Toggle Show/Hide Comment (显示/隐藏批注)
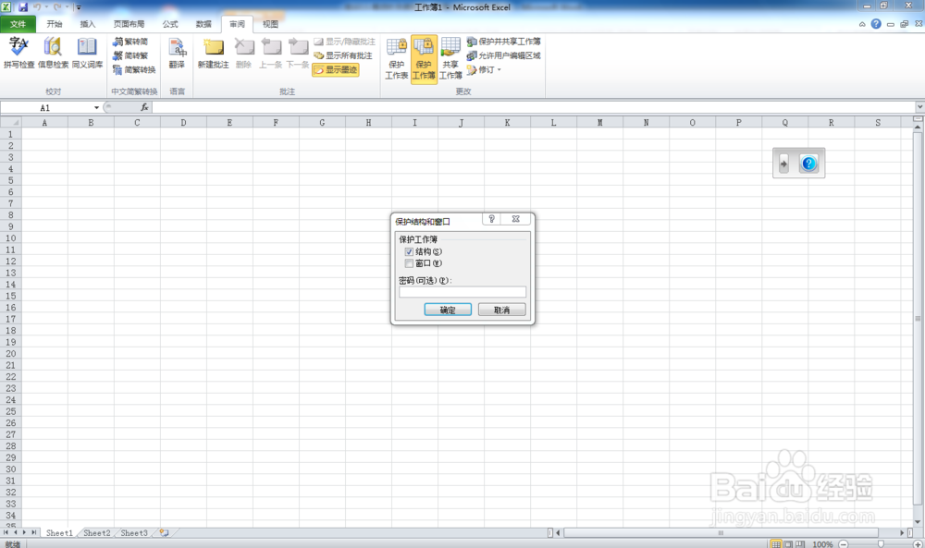Image resolution: width=925 pixels, height=548 pixels. pos(344,42)
